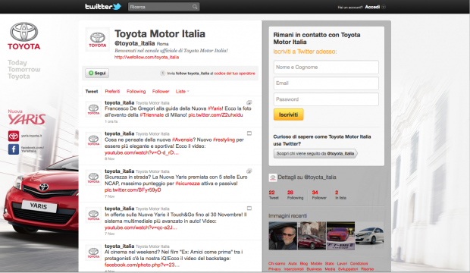Click the Twitter logo in the top bar
The width and height of the screenshot is (470, 273).
(103, 6)
